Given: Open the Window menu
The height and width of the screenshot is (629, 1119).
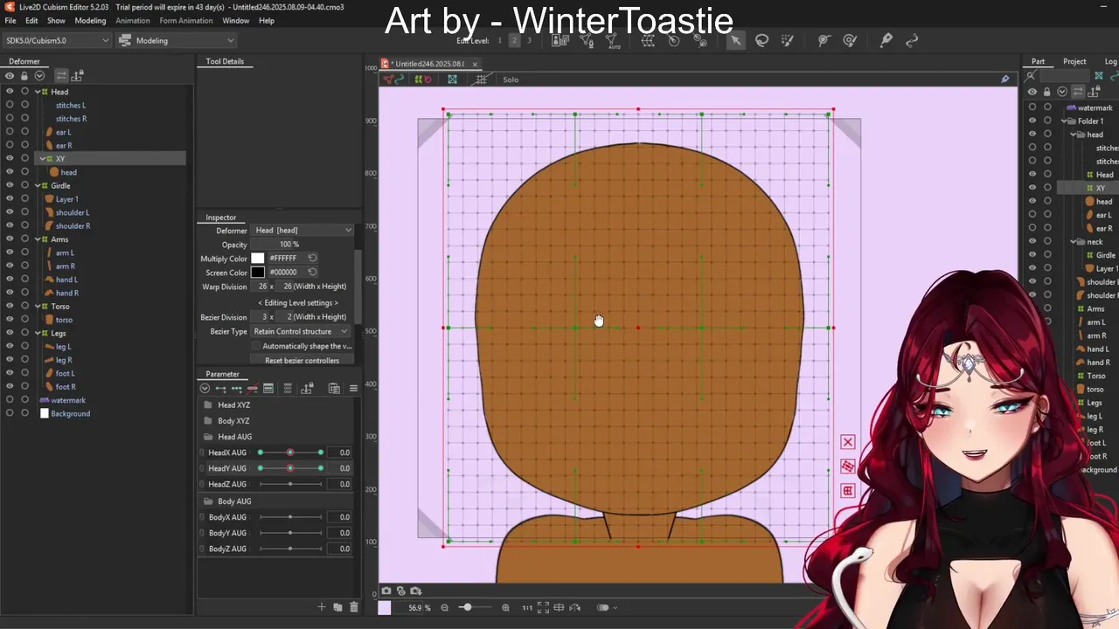Looking at the screenshot, I should 235,20.
